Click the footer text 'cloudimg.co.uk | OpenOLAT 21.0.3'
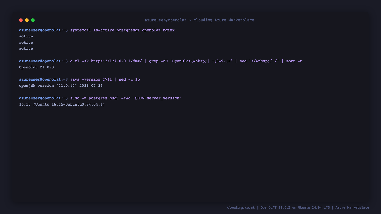Image resolution: width=381 pixels, height=214 pixels. click(x=259, y=207)
